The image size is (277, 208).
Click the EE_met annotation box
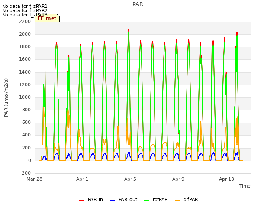(x=47, y=18)
